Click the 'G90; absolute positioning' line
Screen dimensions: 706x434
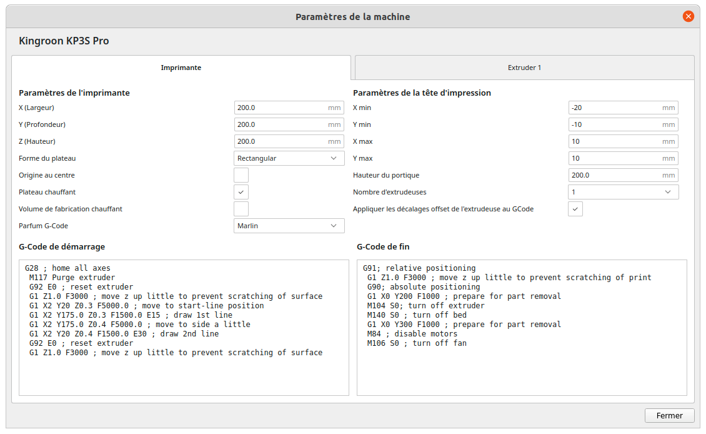[x=423, y=287]
